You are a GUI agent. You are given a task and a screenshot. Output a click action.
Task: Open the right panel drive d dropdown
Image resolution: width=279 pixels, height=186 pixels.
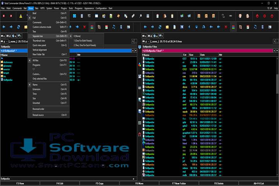pos(146,41)
